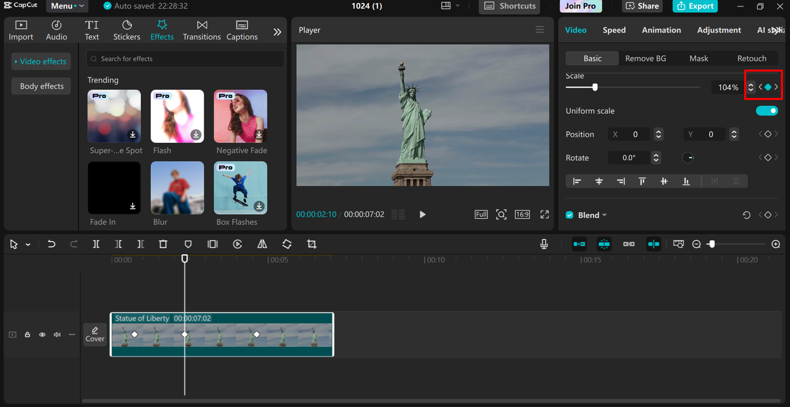Select the Body effects category
Screen dimensions: 790x407
pos(41,86)
